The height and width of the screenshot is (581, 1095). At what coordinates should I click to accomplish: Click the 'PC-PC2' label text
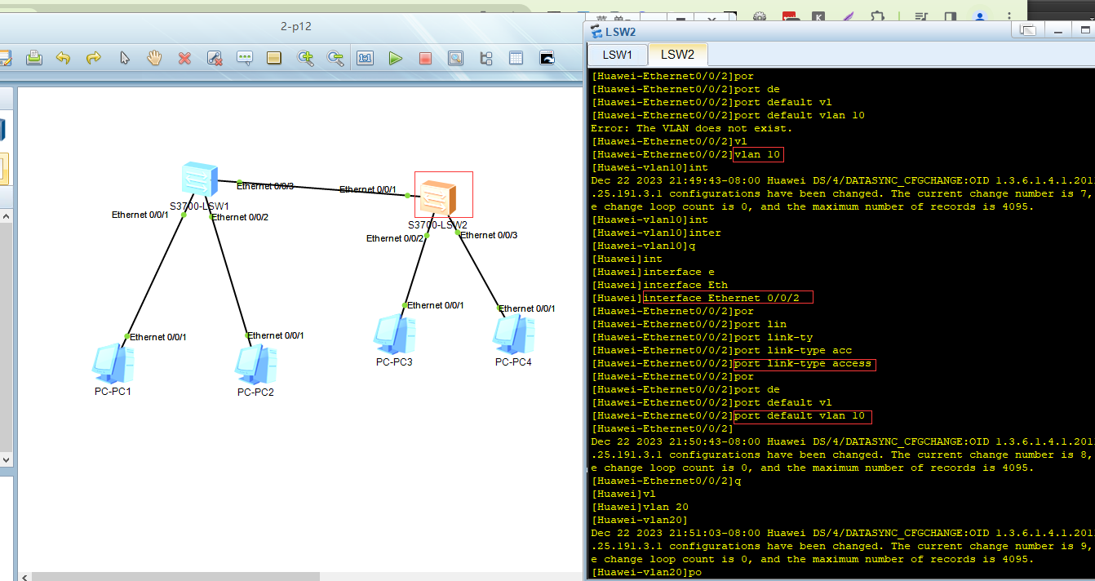coord(255,392)
